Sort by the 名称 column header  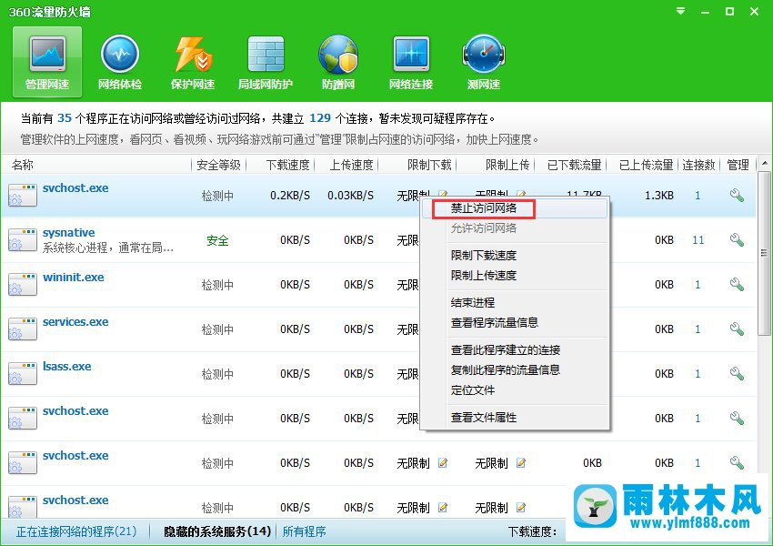(x=22, y=165)
